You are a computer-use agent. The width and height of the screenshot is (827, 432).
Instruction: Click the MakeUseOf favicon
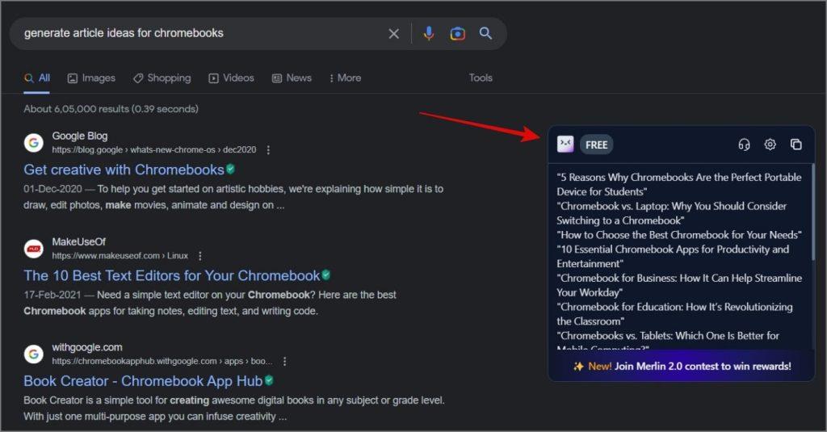tap(34, 249)
